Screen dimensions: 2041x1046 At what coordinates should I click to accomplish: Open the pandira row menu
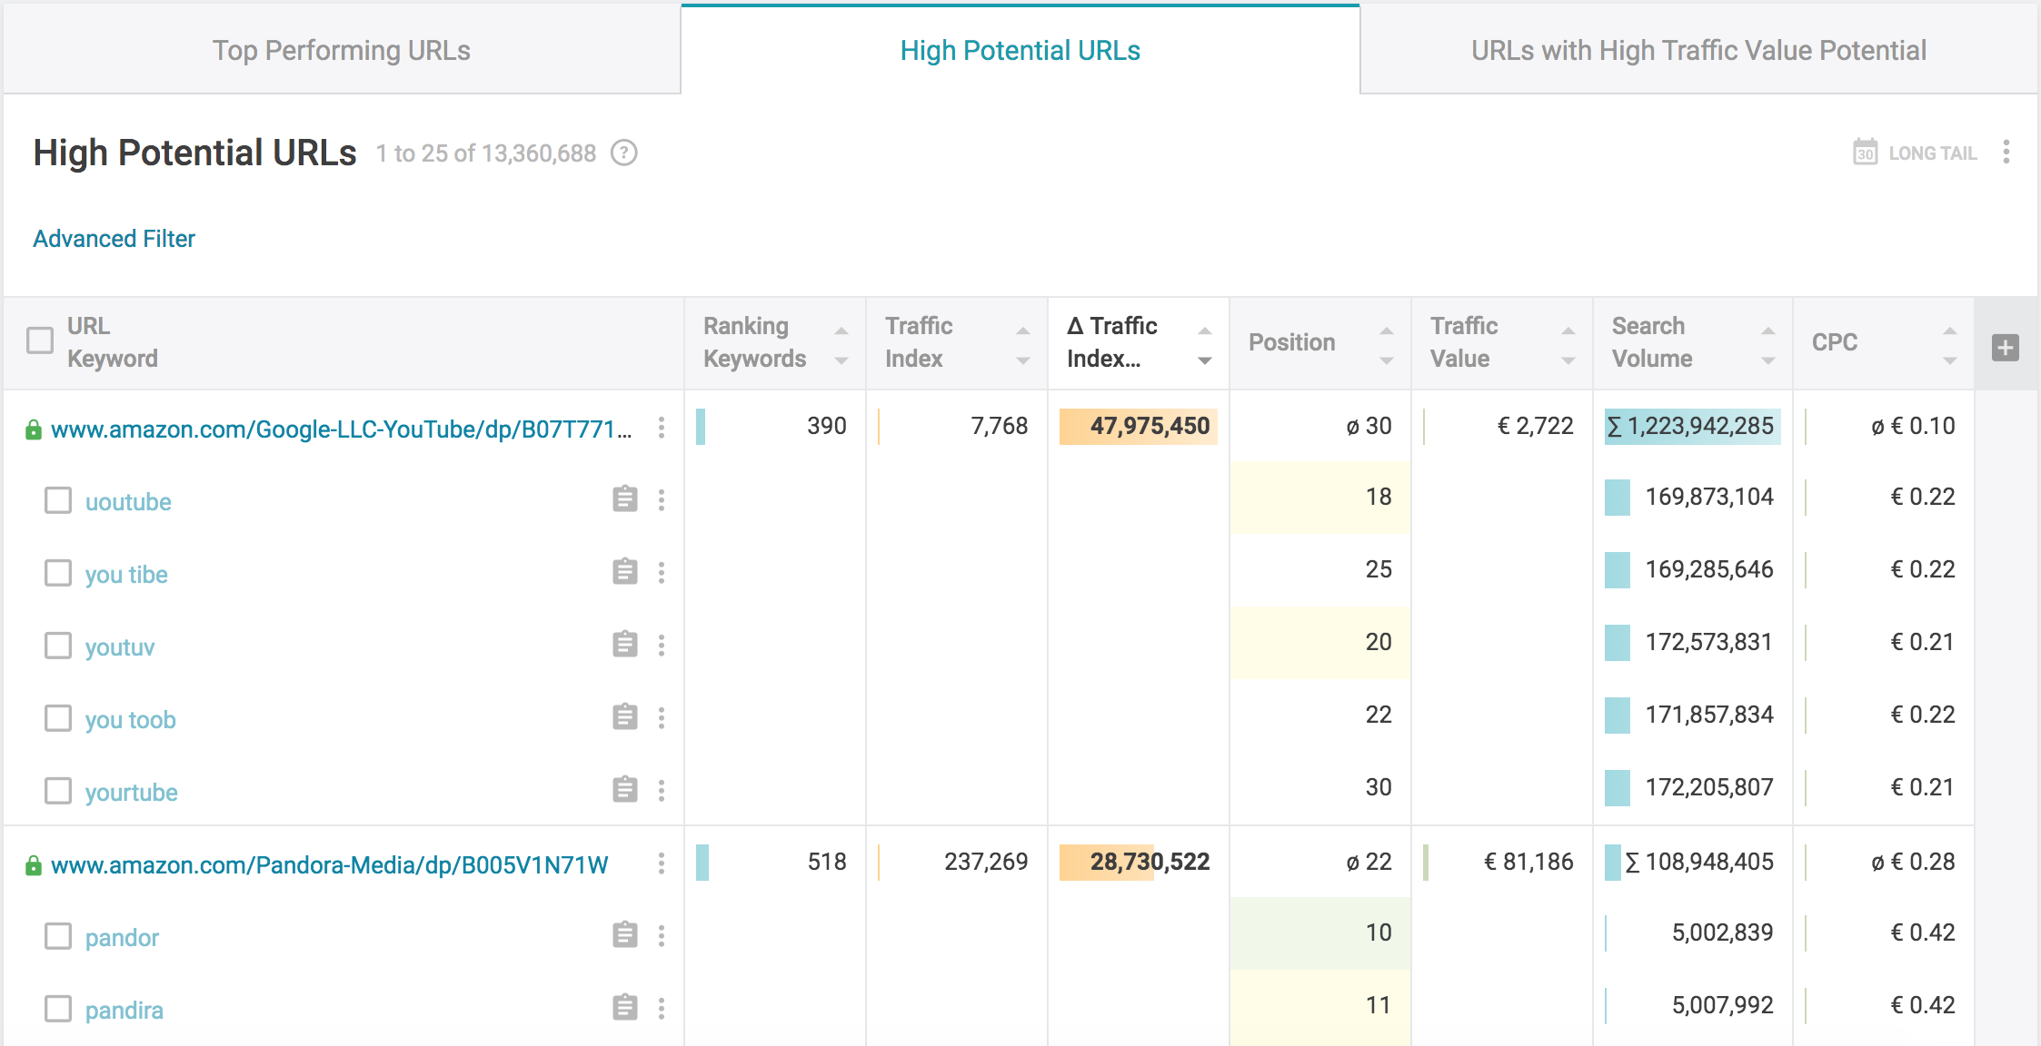[662, 1009]
